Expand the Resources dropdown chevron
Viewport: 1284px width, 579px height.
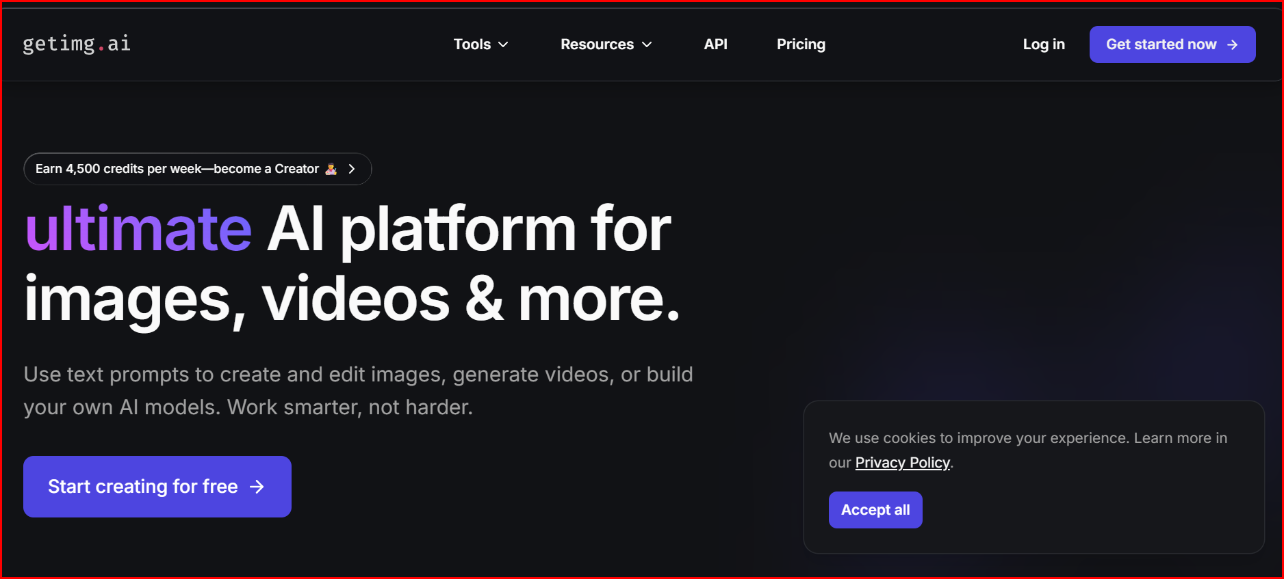pos(647,44)
